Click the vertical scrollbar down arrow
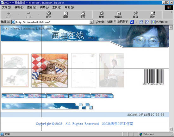174x137 pixels. click(171, 129)
